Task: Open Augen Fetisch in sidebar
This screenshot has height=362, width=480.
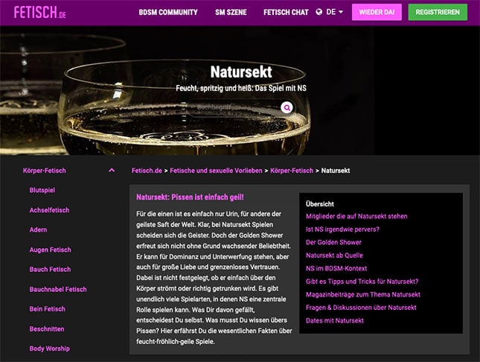Action: [50, 250]
